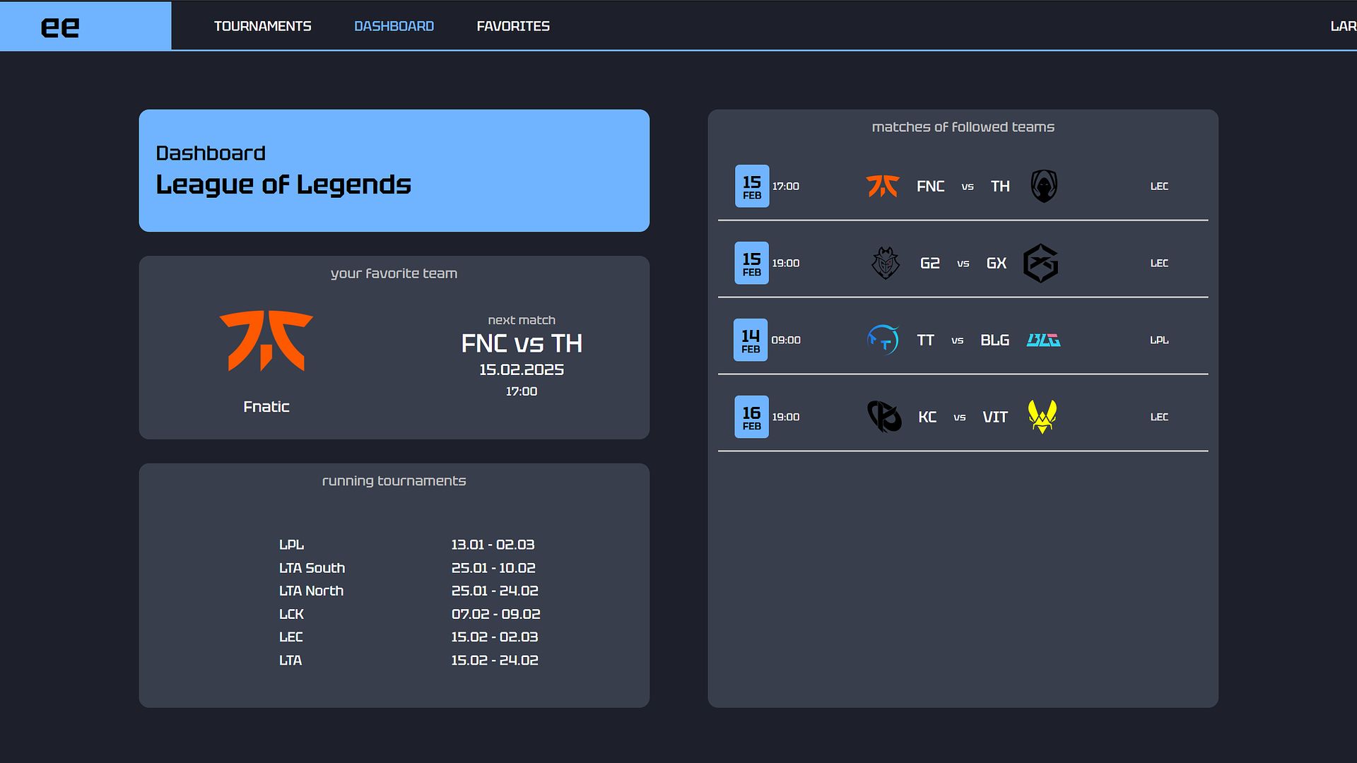Viewport: 1357px width, 763px height.
Task: Click the date range 13.01 - 02.03
Action: 493,545
